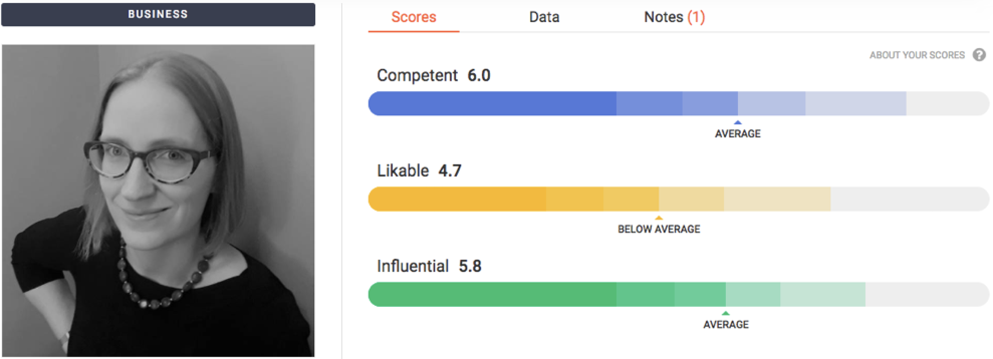Click the Likable 4.7 score label

[x=419, y=170]
